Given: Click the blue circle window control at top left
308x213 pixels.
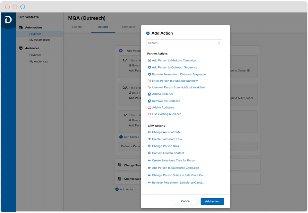Looking at the screenshot, I should pyautogui.click(x=23, y=7).
